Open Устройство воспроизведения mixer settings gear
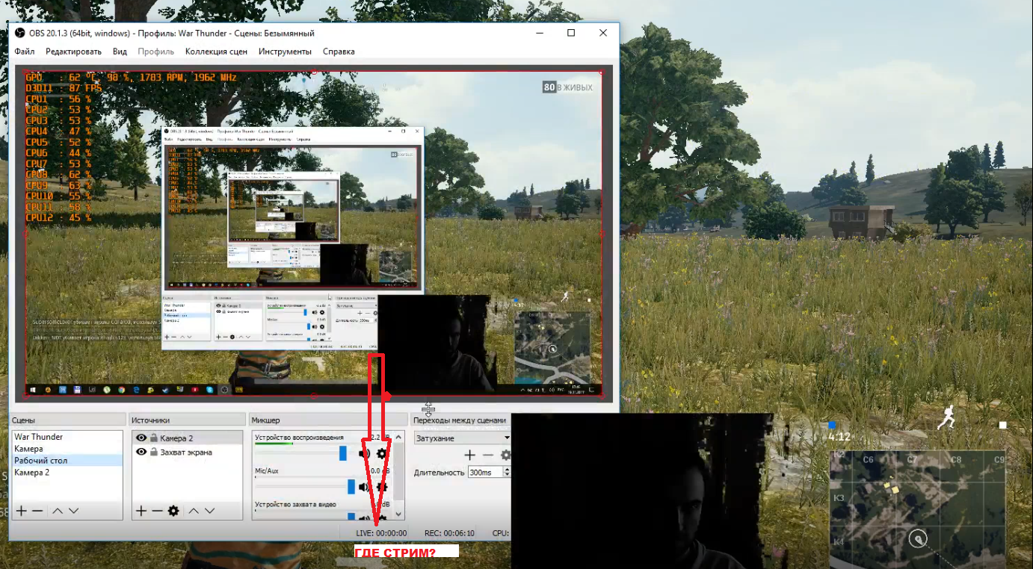This screenshot has width=1033, height=569. point(382,453)
